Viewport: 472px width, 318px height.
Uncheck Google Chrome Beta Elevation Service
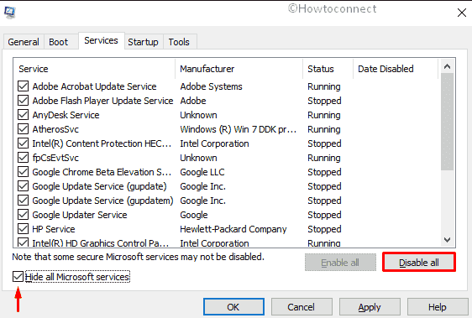[24, 172]
